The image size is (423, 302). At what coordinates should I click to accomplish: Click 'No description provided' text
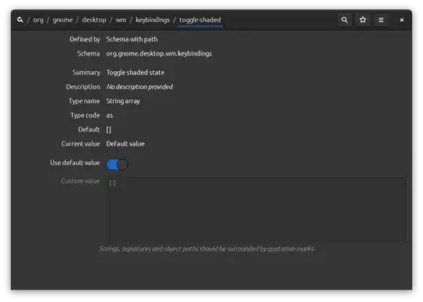coord(139,87)
